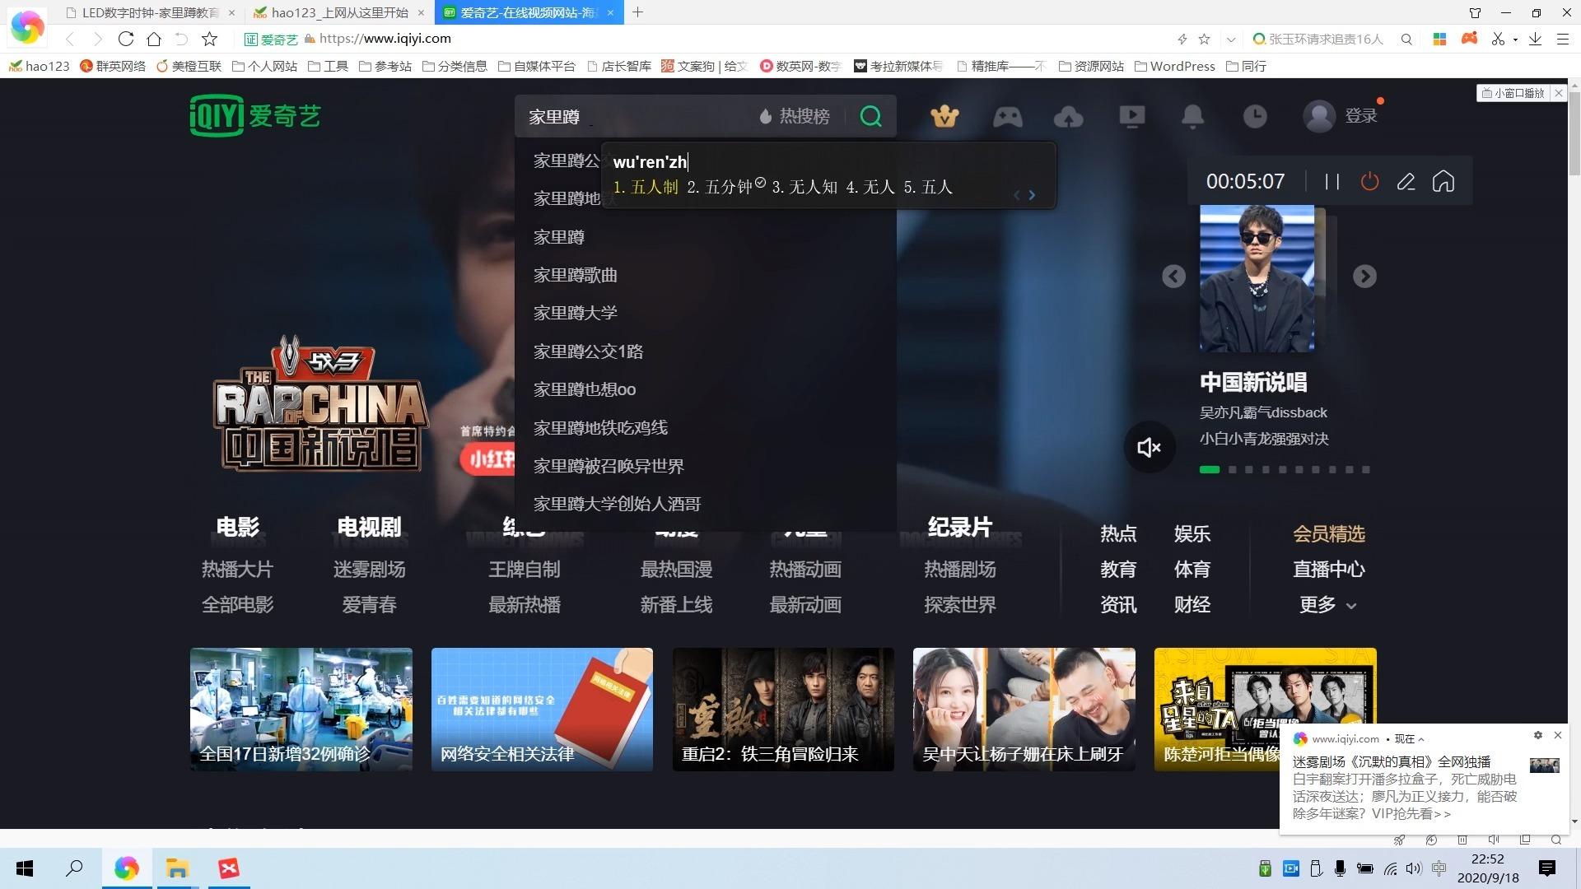1581x889 pixels.
Task: Select the 爱奇艺 browser tab
Action: [529, 12]
